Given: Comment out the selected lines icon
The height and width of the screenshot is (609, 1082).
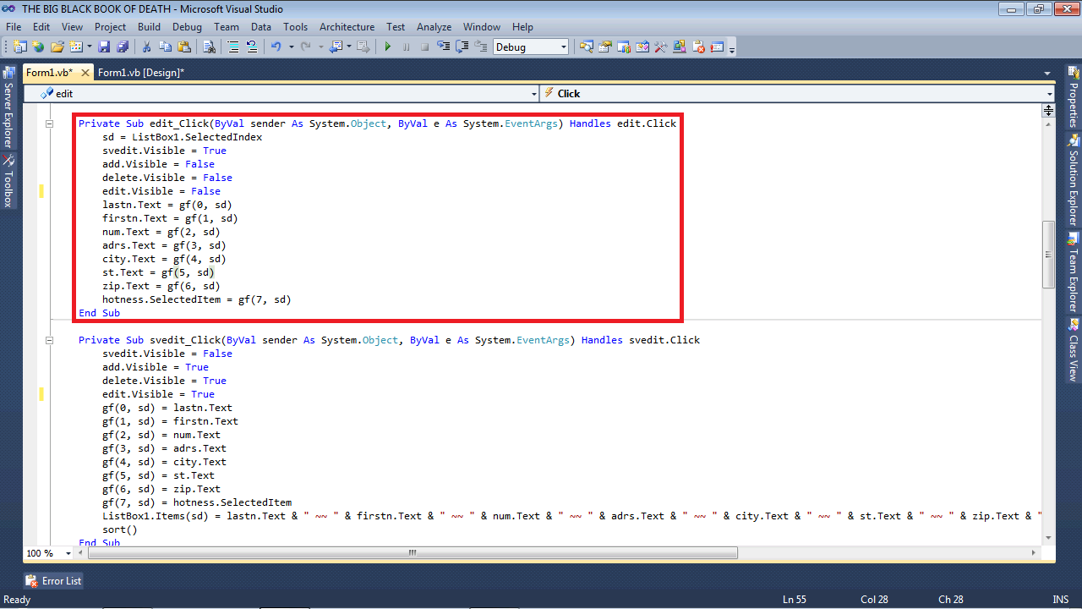Looking at the screenshot, I should click(x=233, y=47).
